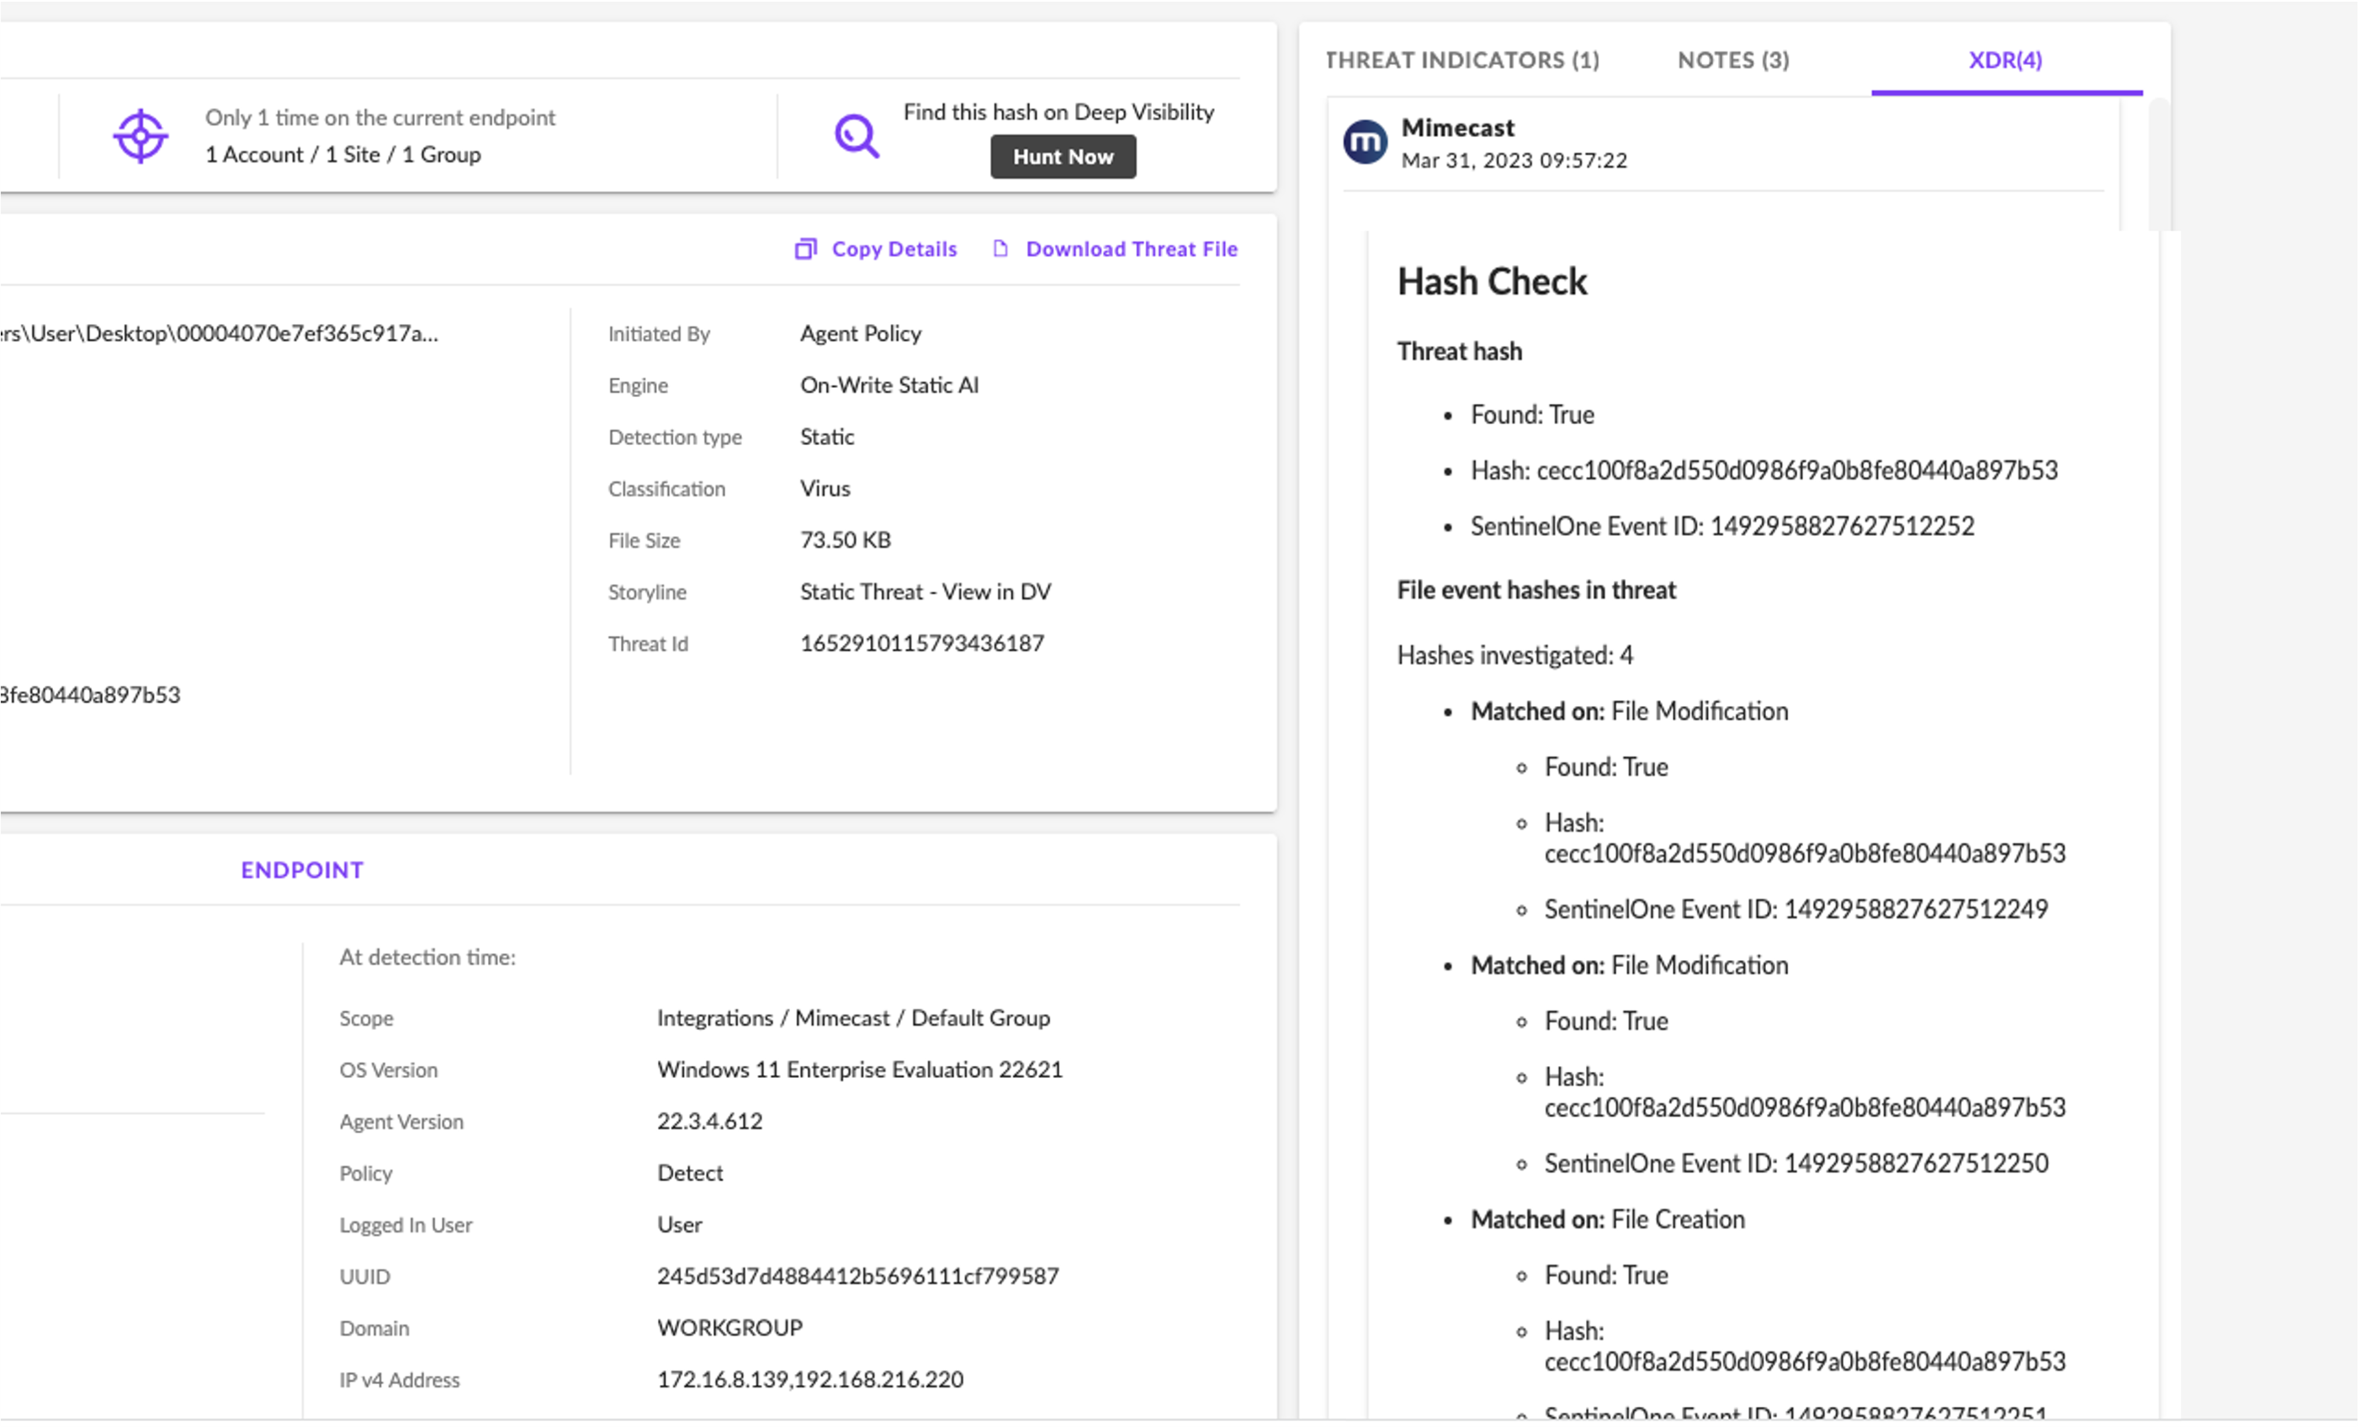Click the Download Threat File document icon

1000,249
